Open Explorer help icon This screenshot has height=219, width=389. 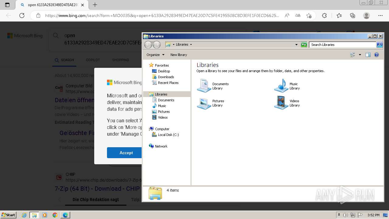click(x=377, y=55)
